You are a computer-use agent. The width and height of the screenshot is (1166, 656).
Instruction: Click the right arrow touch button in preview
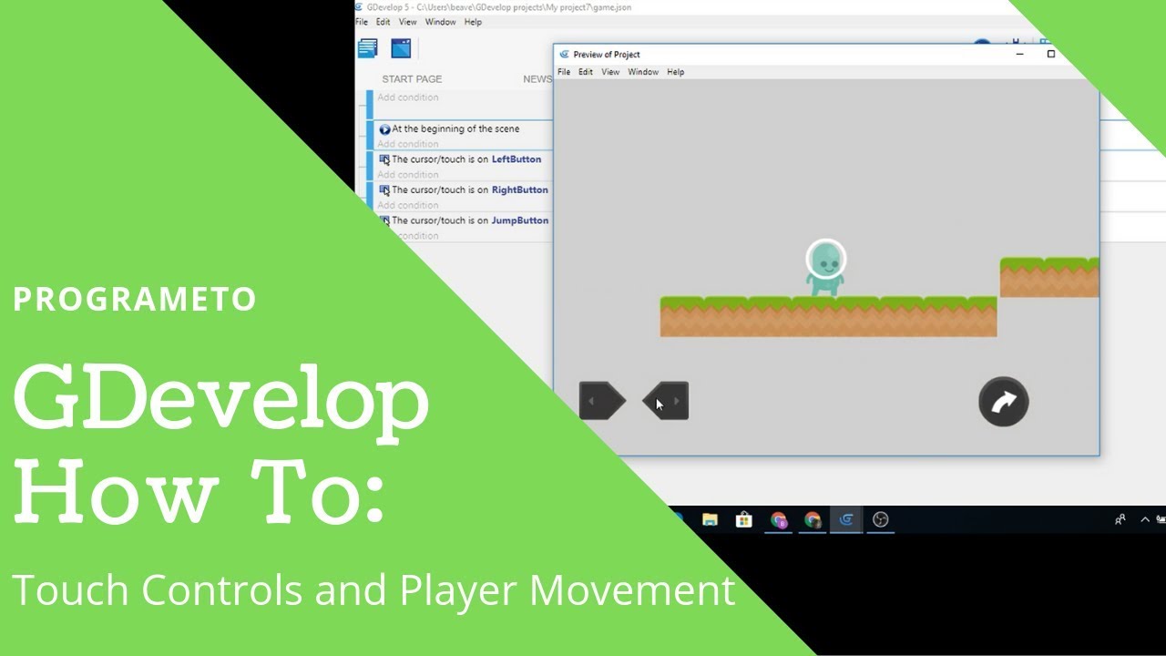click(666, 401)
